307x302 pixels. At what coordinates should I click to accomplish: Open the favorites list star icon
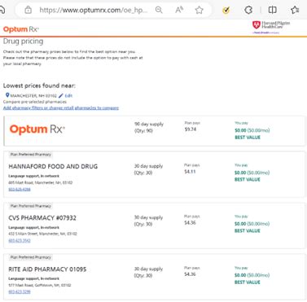click(295, 10)
